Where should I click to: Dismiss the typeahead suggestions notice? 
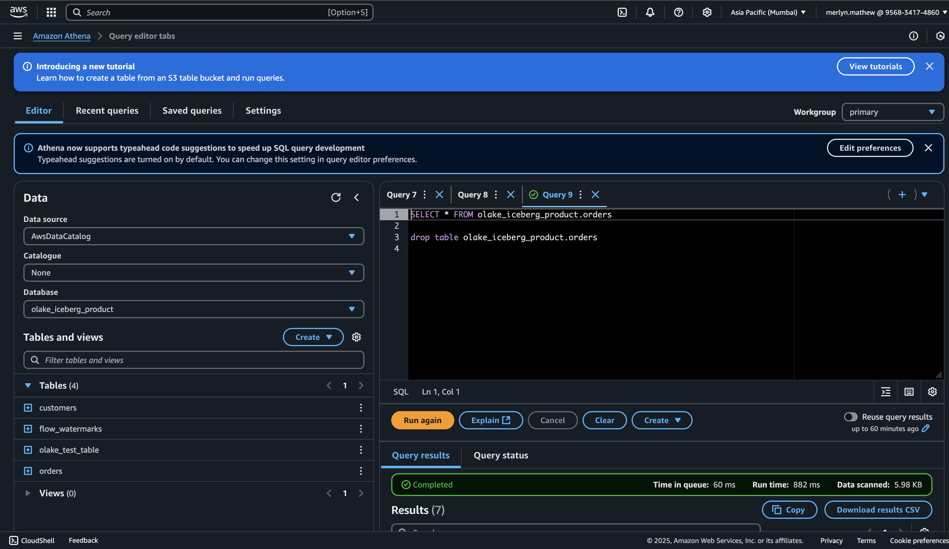pyautogui.click(x=928, y=148)
